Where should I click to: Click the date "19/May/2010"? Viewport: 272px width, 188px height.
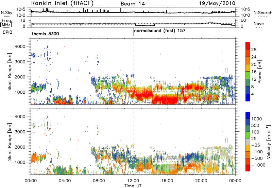coord(217,3)
